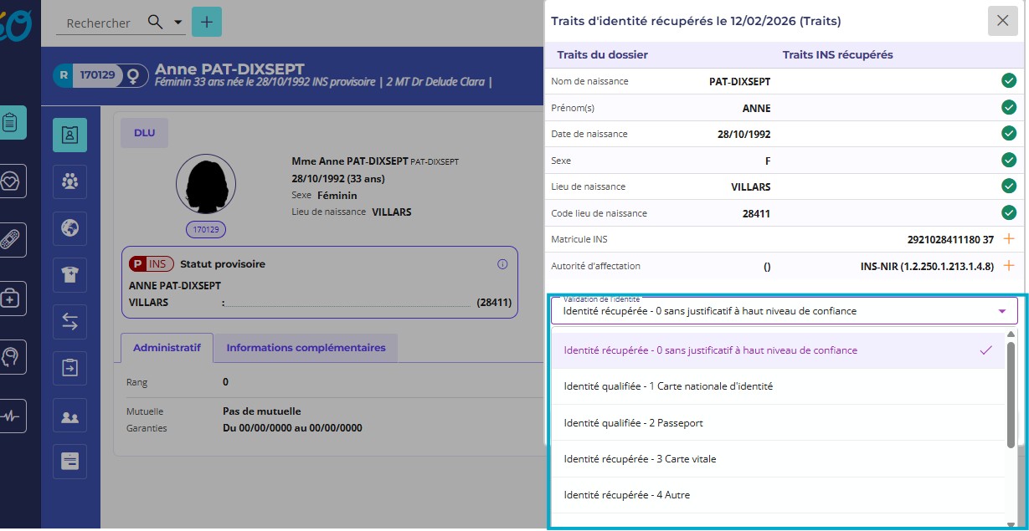Click the bandage icon in left navigation
1029x531 pixels.
(x=12, y=240)
